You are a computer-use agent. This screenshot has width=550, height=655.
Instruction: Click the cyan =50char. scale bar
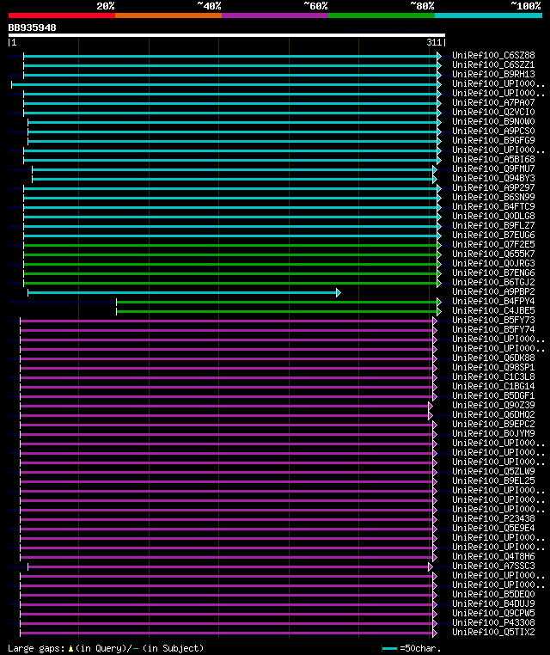pyautogui.click(x=389, y=649)
